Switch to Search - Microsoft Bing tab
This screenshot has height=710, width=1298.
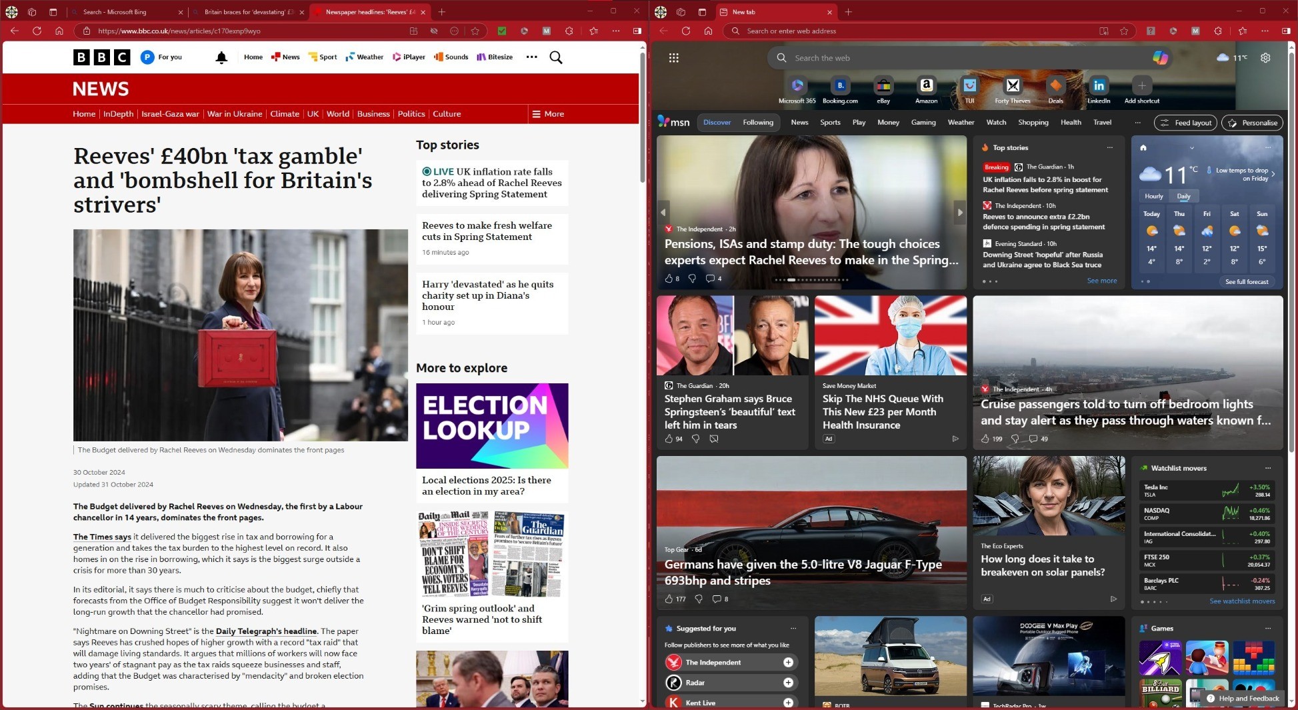[126, 12]
